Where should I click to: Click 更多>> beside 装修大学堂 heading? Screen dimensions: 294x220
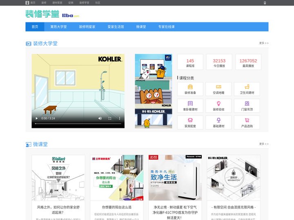(x=264, y=43)
